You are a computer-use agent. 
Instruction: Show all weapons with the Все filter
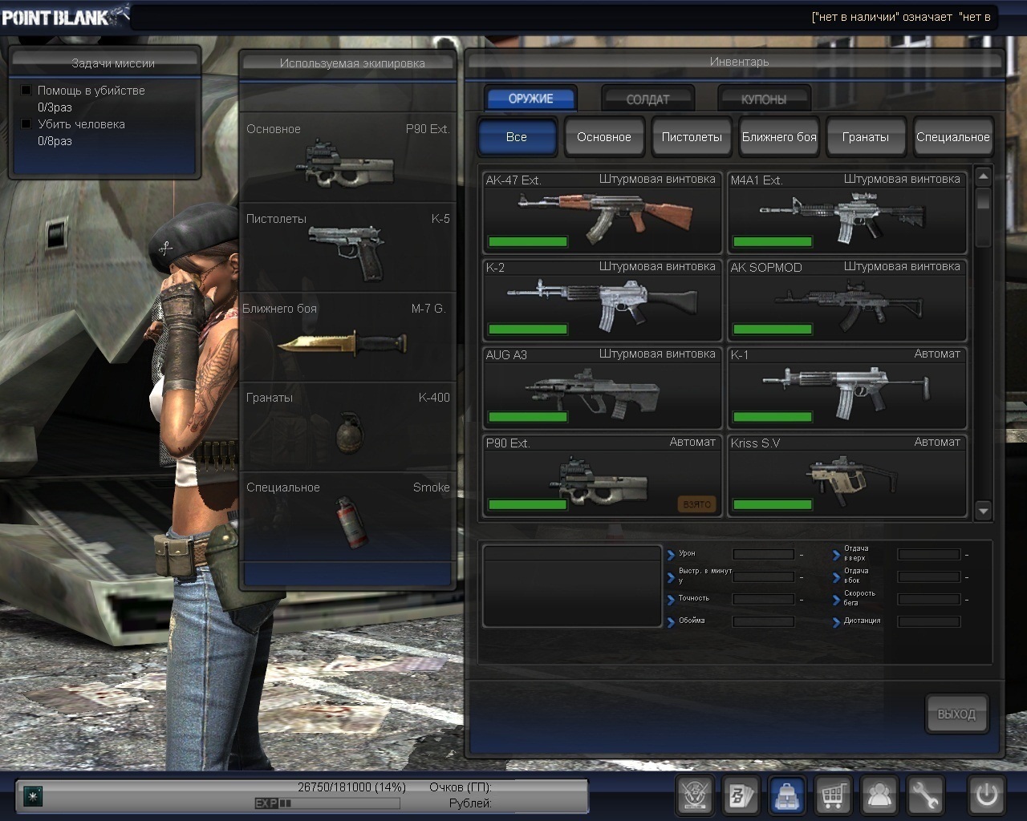pos(517,136)
